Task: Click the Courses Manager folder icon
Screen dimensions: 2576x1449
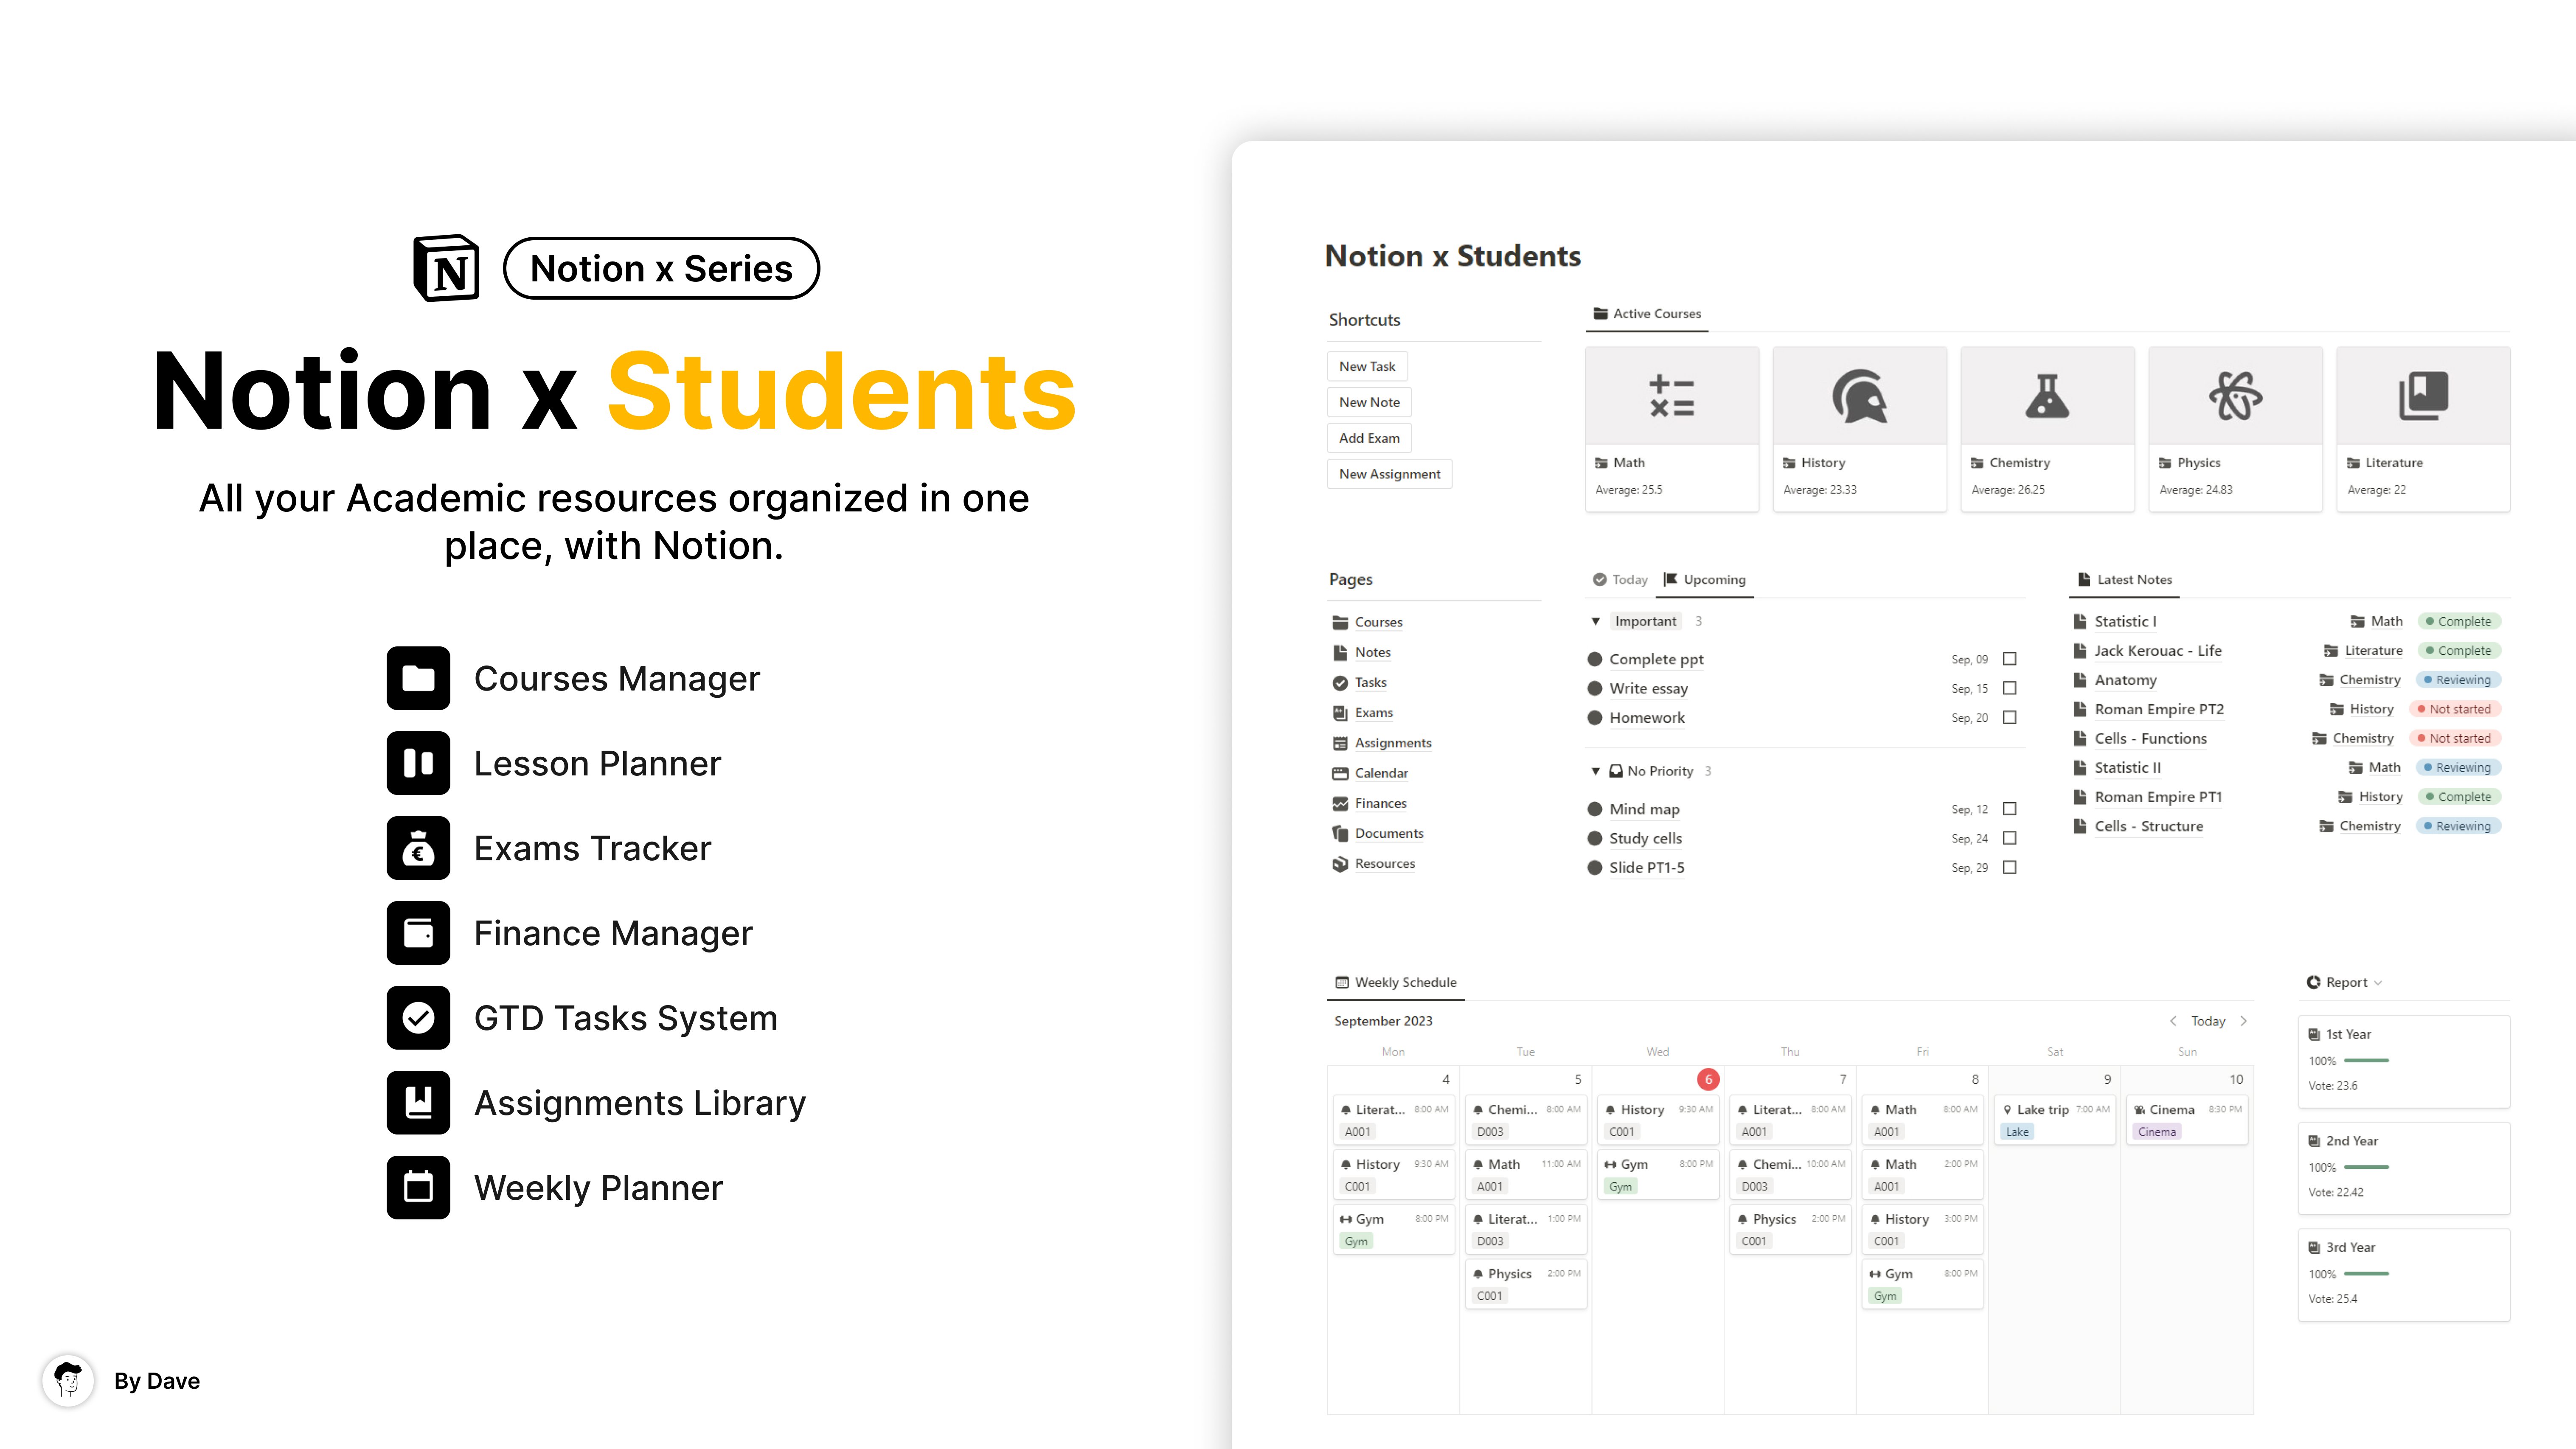Action: (418, 678)
